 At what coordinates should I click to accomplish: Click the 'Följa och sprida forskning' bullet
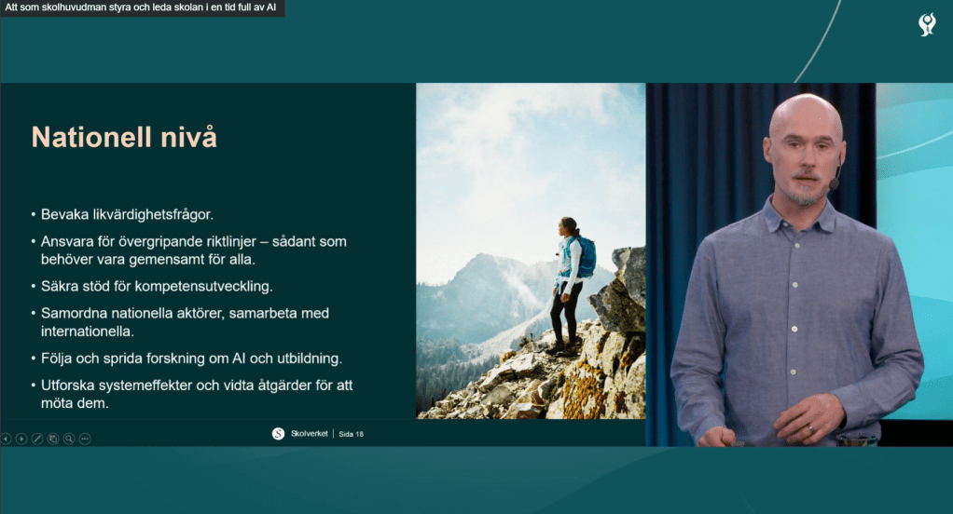189,358
